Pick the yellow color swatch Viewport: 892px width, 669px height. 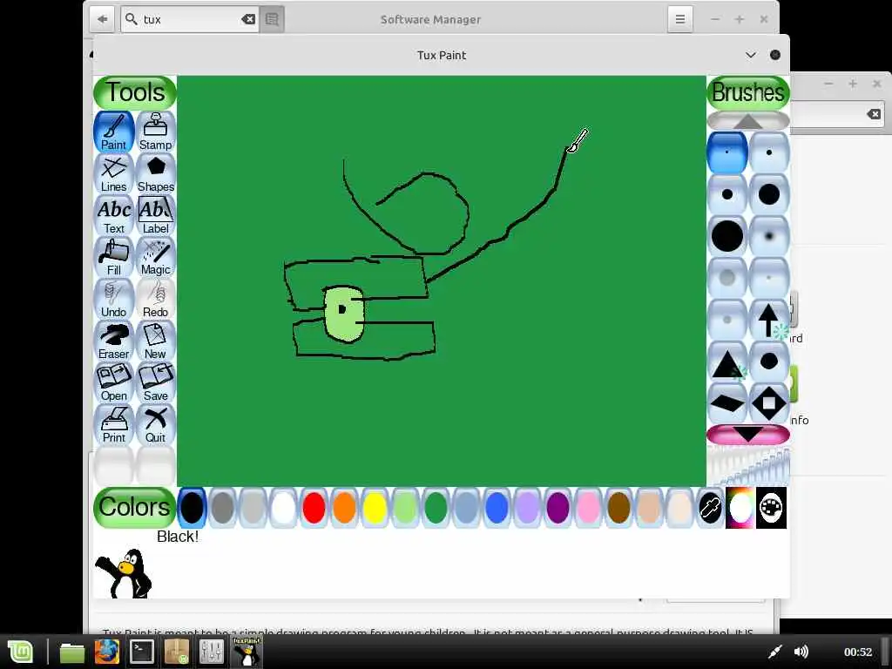(x=375, y=508)
